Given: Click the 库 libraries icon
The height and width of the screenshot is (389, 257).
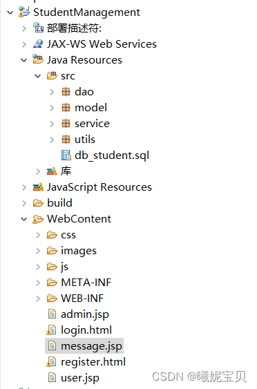Looking at the screenshot, I should (52, 171).
